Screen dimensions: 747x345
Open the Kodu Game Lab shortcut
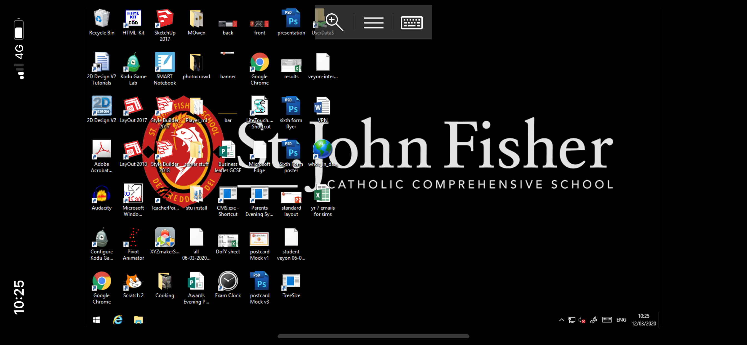pyautogui.click(x=133, y=62)
